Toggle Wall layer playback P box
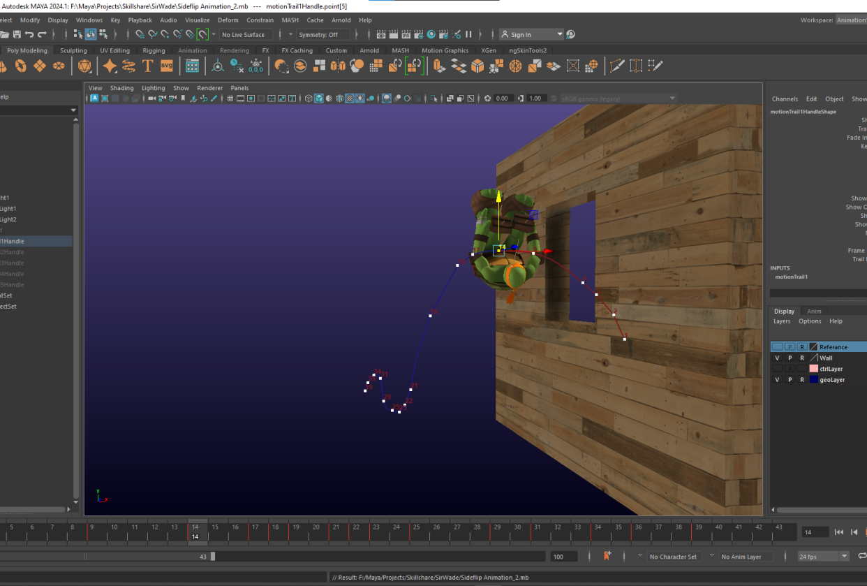This screenshot has height=586, width=867. [790, 358]
